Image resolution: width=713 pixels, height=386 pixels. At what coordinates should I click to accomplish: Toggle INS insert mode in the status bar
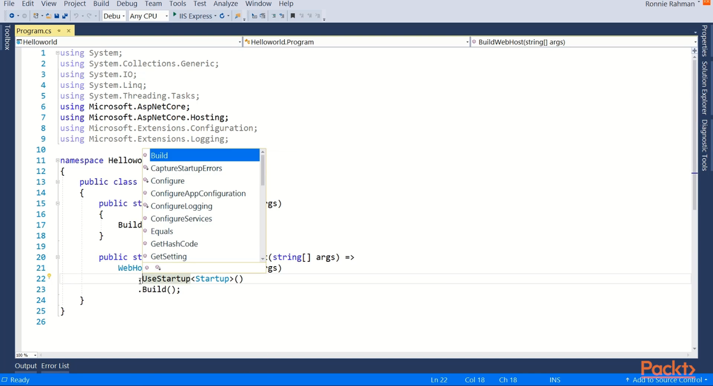point(555,380)
